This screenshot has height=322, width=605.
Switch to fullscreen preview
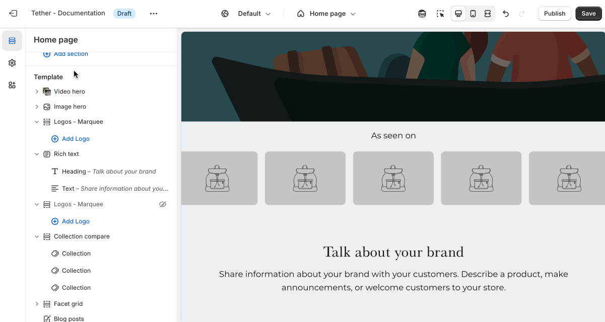click(488, 14)
